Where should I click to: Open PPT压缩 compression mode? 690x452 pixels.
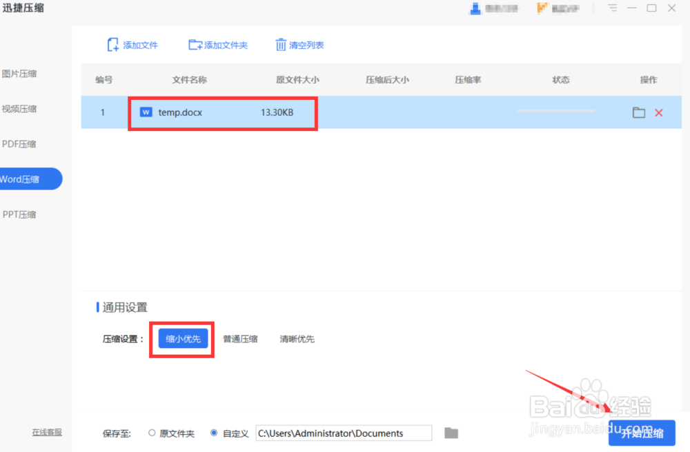[x=19, y=214]
